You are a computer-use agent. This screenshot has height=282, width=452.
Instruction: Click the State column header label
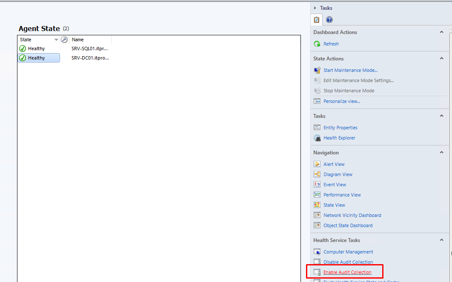tap(26, 40)
